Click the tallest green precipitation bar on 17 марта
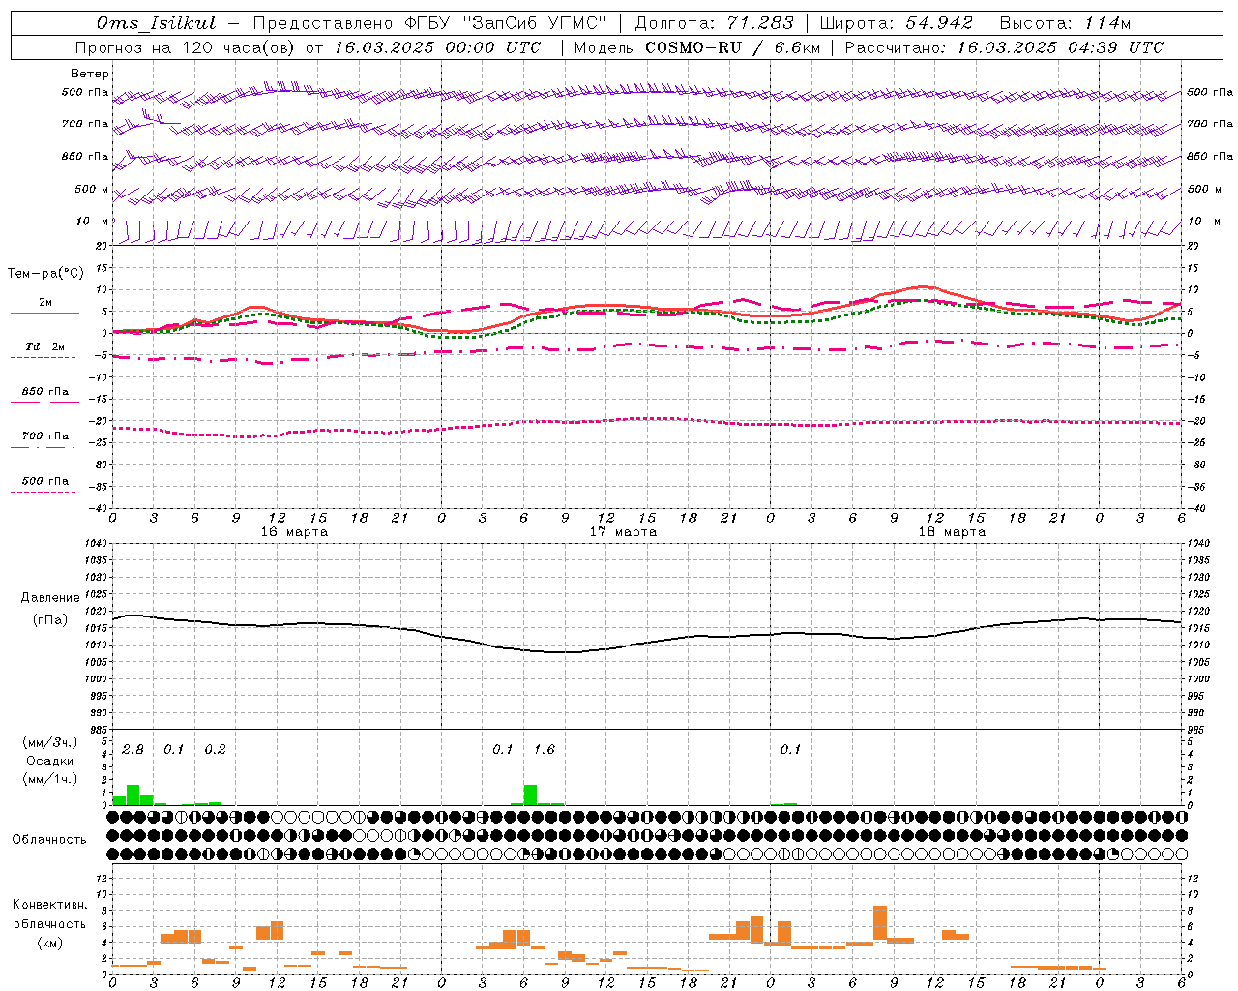This screenshot has height=991, width=1238. pos(530,795)
